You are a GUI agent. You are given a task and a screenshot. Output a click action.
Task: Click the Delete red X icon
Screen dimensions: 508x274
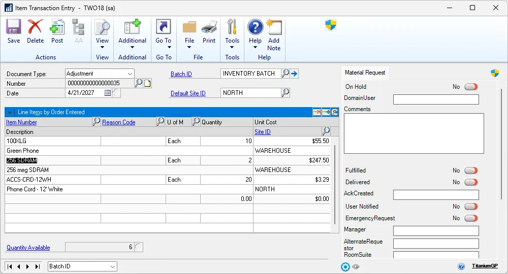click(x=36, y=26)
